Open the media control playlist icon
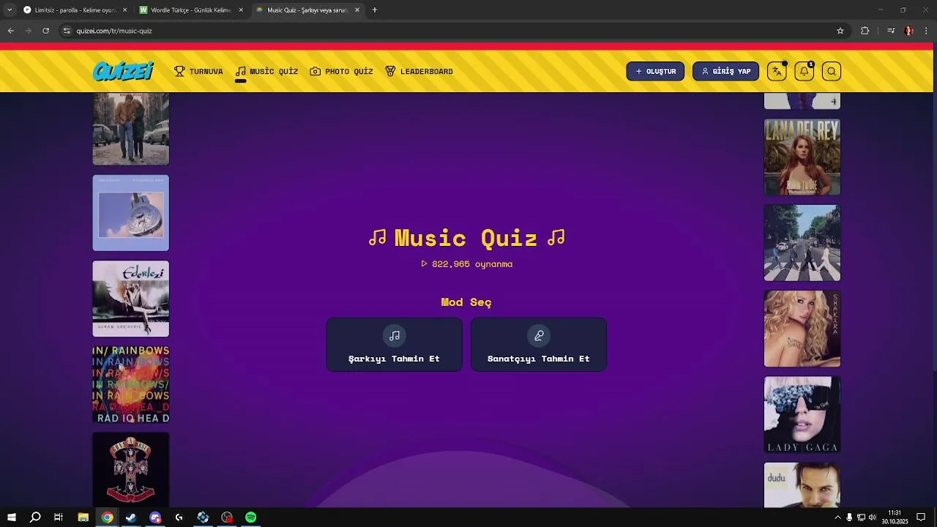 tap(891, 31)
